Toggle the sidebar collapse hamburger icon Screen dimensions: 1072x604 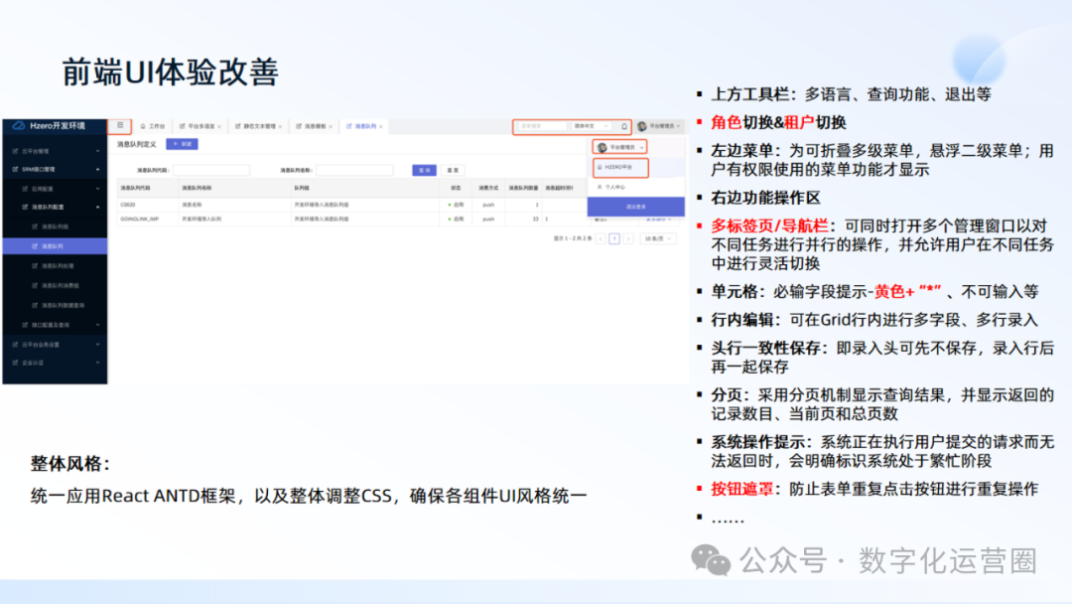click(120, 126)
